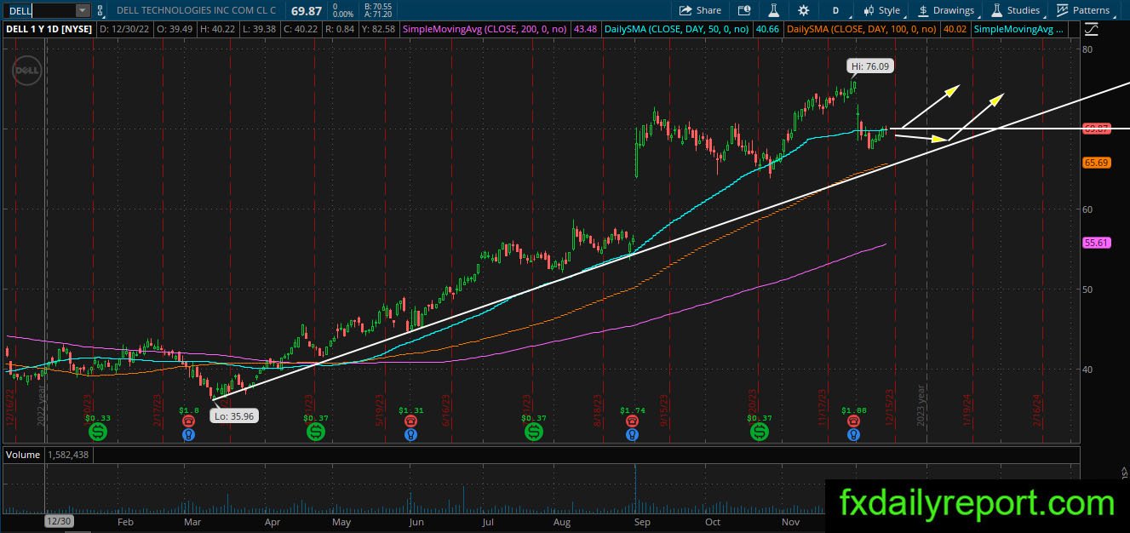Screen dimensions: 1130x533
Task: Click the symbol link clipboard icon
Action: tap(101, 10)
